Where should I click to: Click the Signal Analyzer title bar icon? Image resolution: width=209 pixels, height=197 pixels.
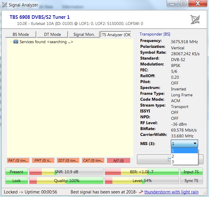coord(4,5)
